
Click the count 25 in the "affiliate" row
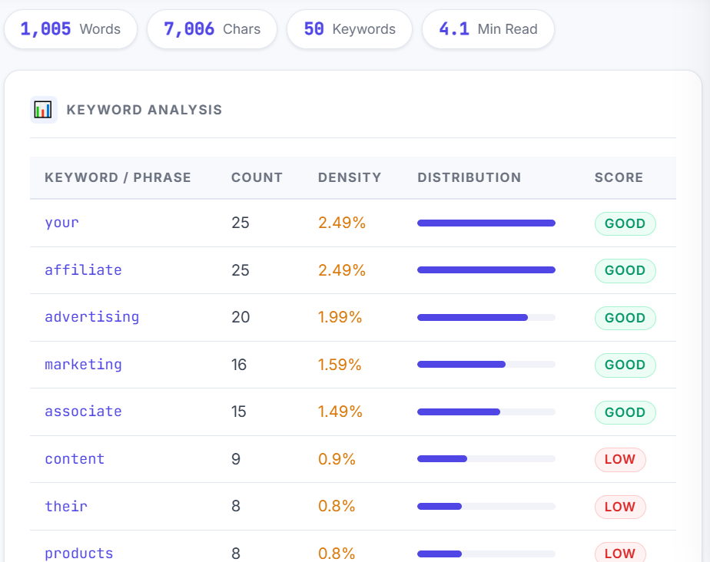pyautogui.click(x=241, y=270)
